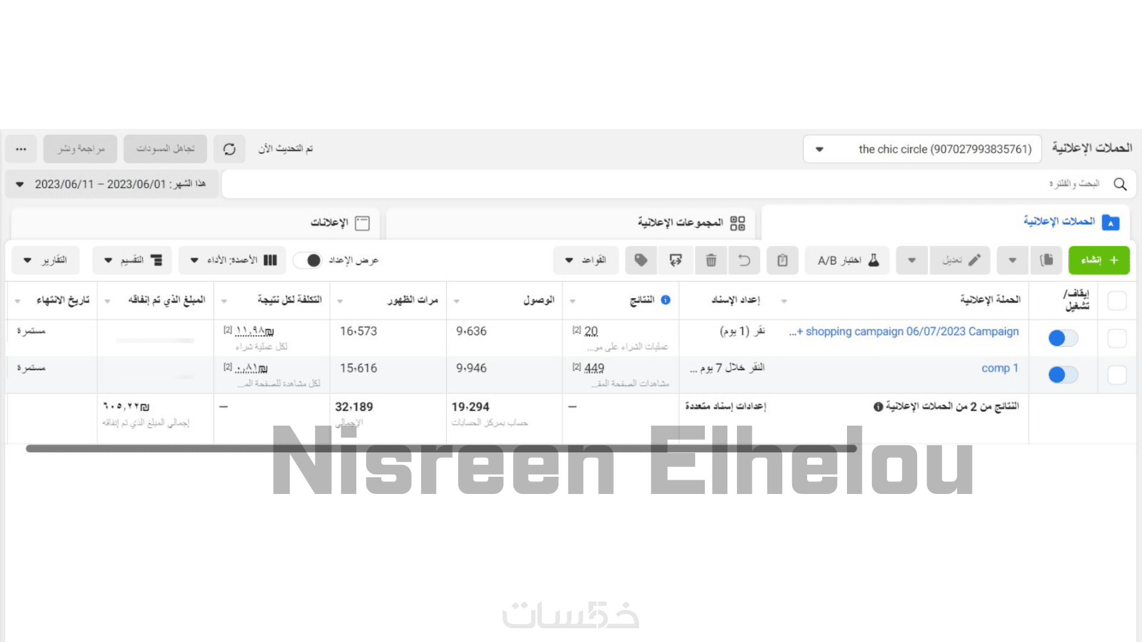Switch to the Ad Sets tab (المجموعات الإعلانية)
The image size is (1142, 642).
click(x=690, y=223)
